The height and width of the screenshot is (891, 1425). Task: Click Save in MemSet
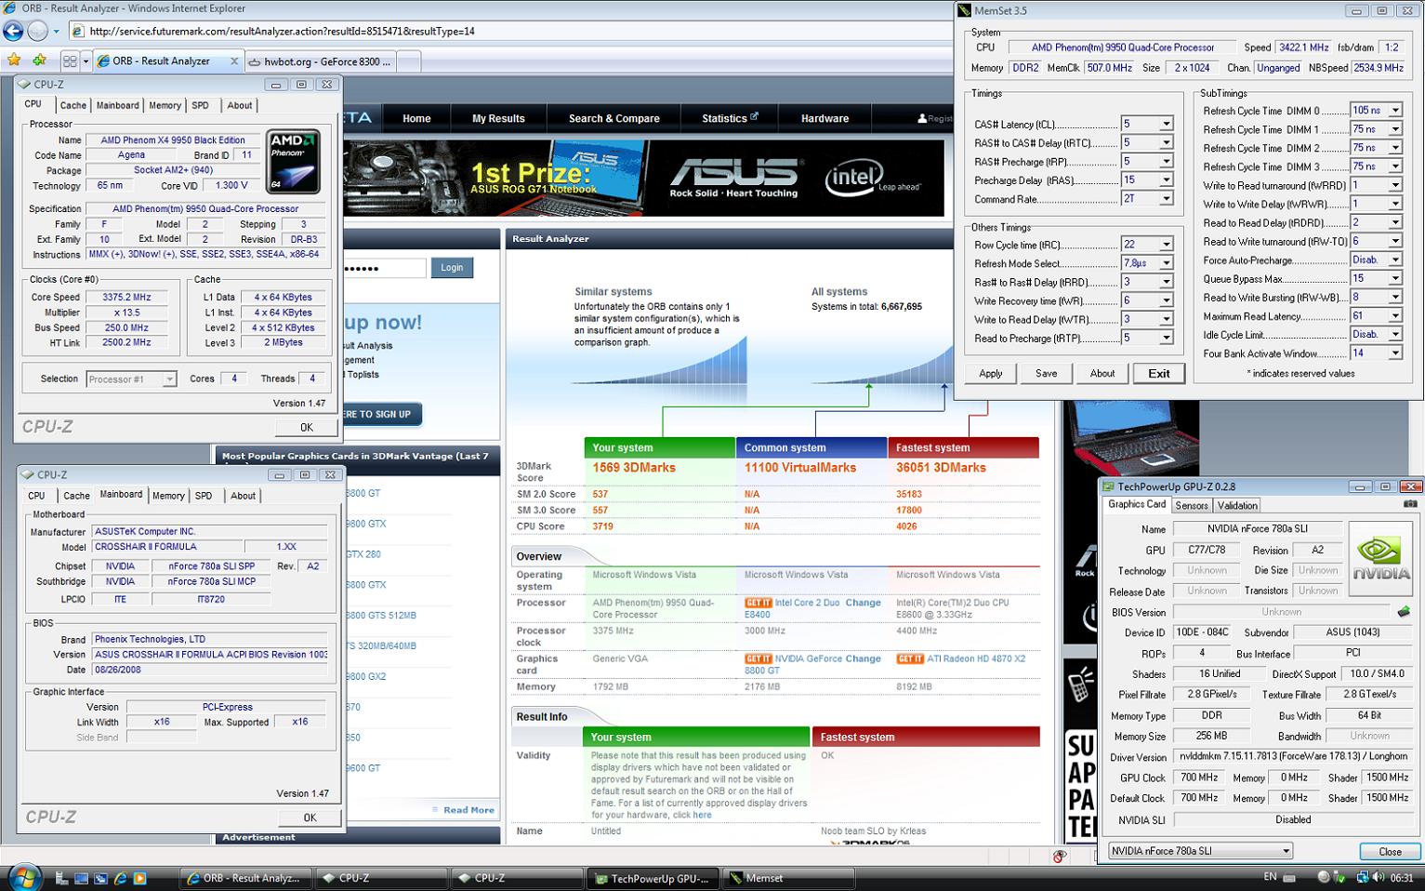[1047, 373]
